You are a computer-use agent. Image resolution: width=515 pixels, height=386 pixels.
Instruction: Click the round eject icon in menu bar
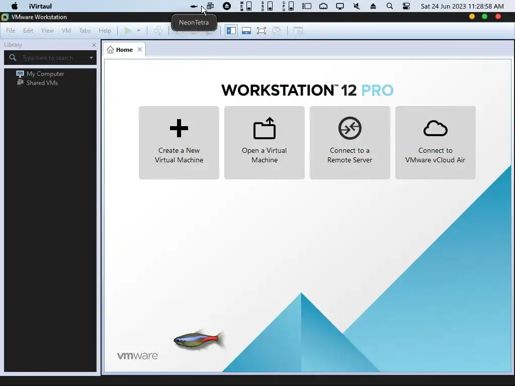click(x=227, y=6)
